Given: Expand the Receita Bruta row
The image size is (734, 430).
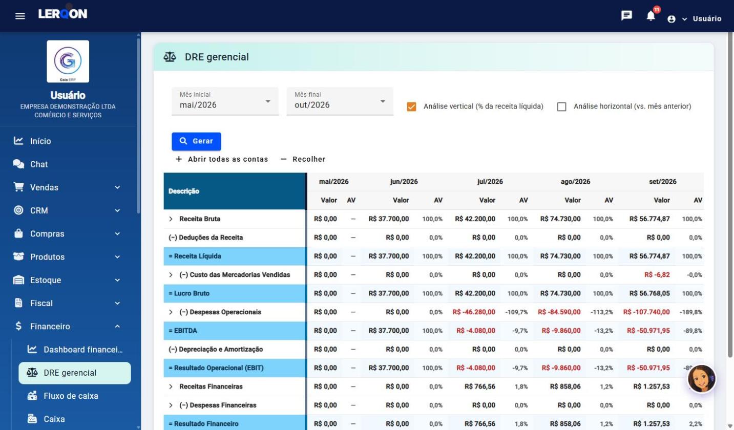Looking at the screenshot, I should click(x=171, y=219).
